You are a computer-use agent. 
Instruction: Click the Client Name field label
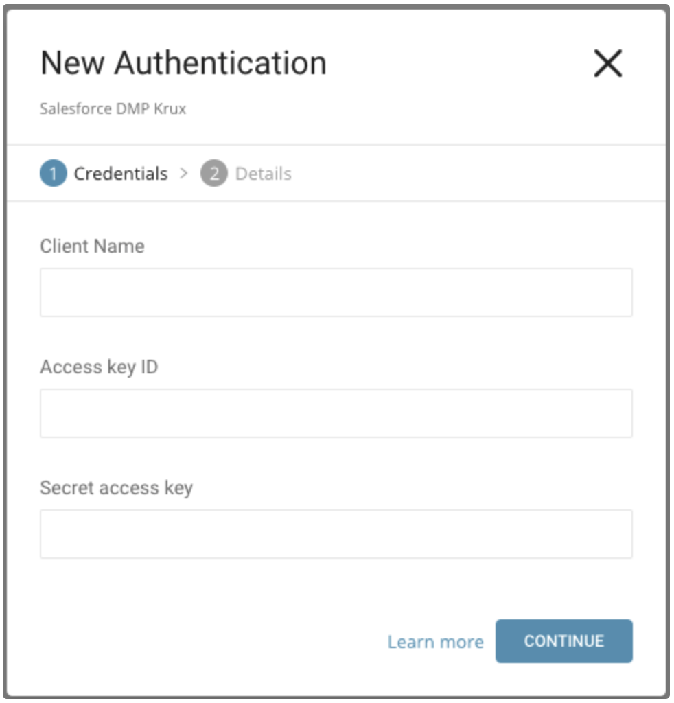coord(92,246)
